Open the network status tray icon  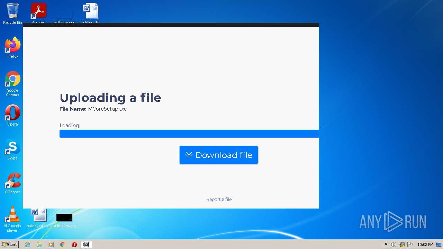point(402,245)
